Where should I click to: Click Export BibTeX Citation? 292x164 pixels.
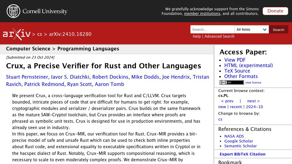pyautogui.click(x=242, y=154)
